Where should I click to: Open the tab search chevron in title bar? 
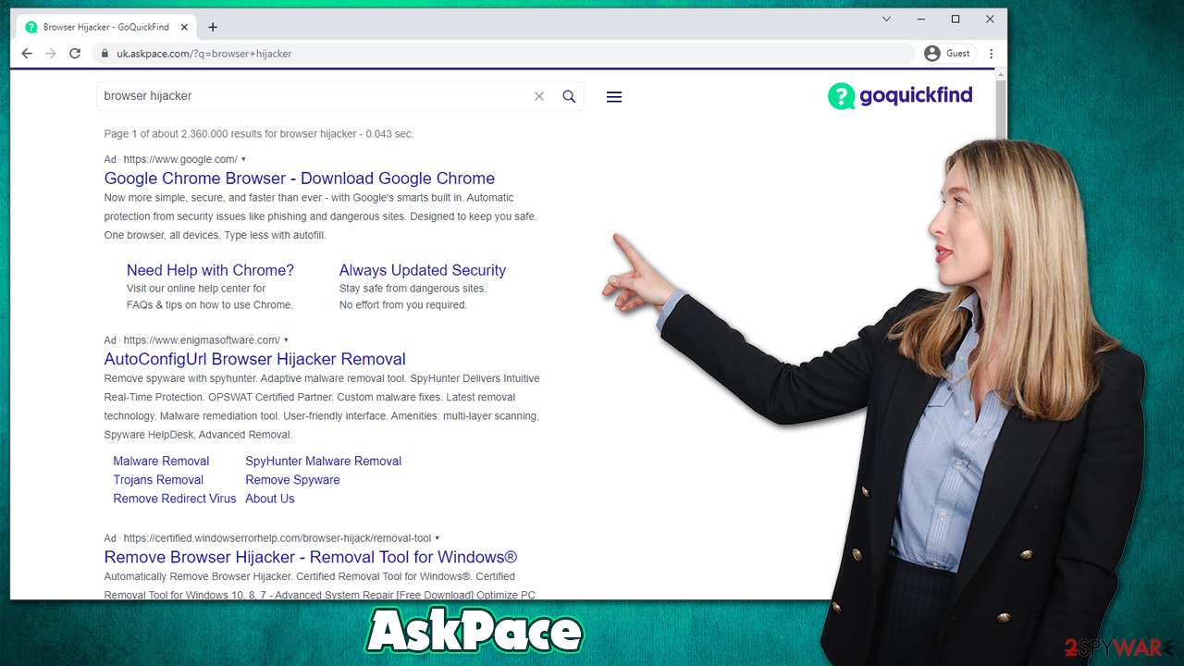click(x=887, y=18)
